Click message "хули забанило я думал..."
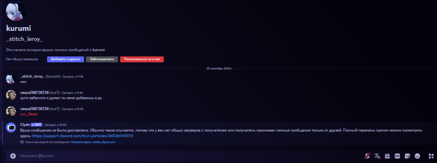 click(61, 98)
